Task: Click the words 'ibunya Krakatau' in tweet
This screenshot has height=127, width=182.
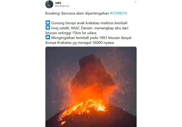Action: click(x=58, y=43)
